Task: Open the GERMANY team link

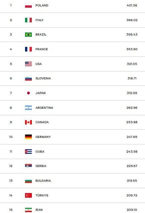Action: (43, 137)
